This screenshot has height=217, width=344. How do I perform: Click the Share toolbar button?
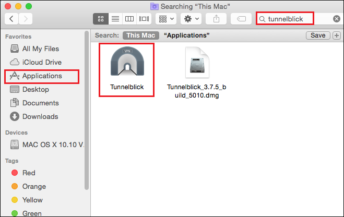216,19
